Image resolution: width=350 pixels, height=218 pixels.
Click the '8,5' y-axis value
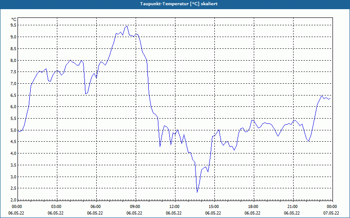[14, 48]
